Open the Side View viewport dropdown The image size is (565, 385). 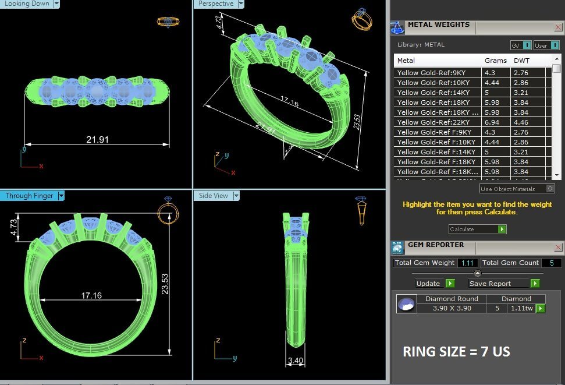(236, 196)
